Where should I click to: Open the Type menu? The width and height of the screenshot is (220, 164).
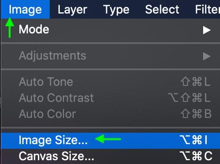coord(116,10)
